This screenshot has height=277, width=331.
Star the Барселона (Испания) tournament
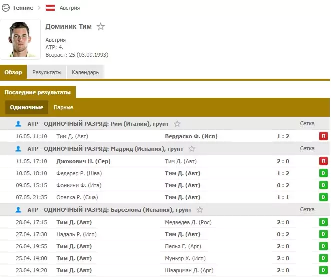(x=200, y=210)
